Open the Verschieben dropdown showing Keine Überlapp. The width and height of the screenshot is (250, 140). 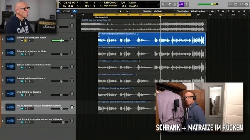199,11
